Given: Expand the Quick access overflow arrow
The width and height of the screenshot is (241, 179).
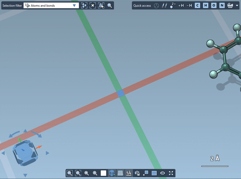Looking at the screenshot, I should click(x=237, y=5).
